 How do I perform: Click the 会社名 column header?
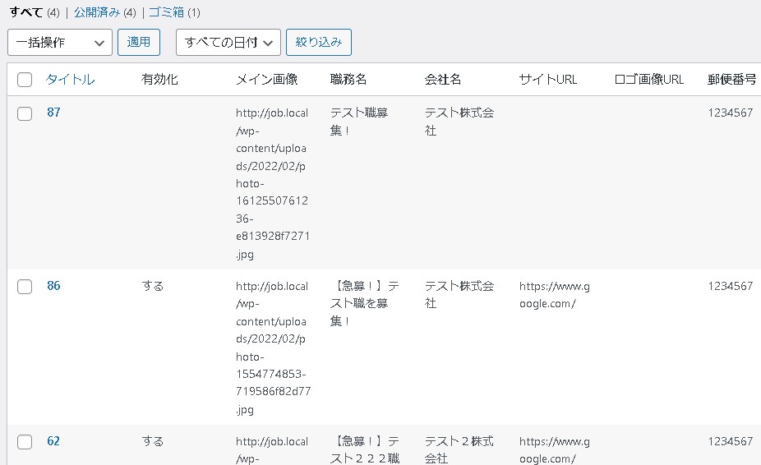click(443, 80)
